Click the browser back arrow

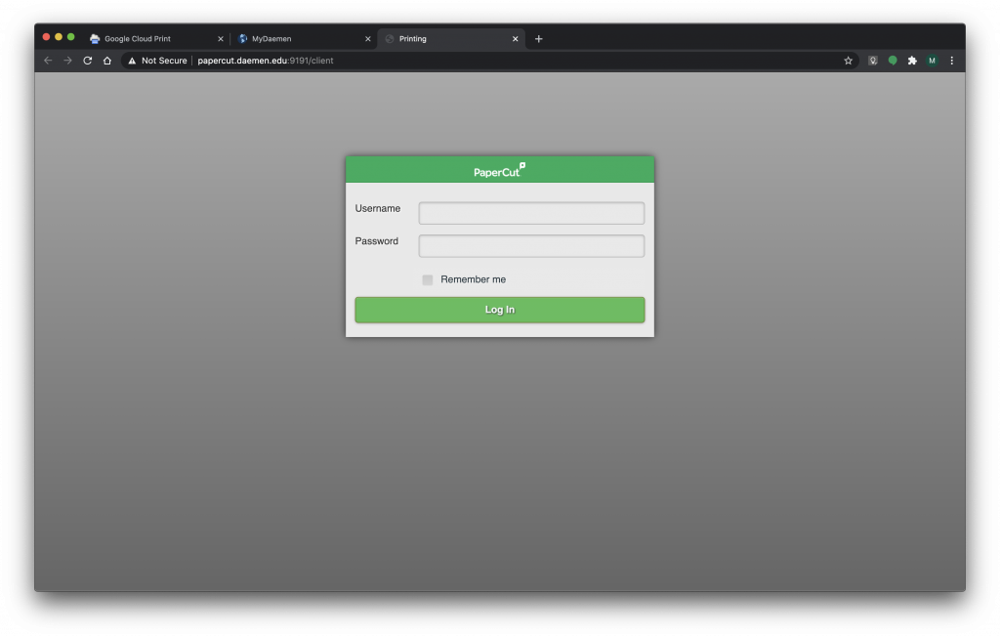tap(48, 61)
